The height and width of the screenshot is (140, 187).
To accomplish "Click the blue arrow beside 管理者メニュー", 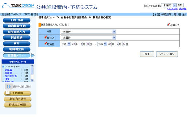I will (x=33, y=55).
